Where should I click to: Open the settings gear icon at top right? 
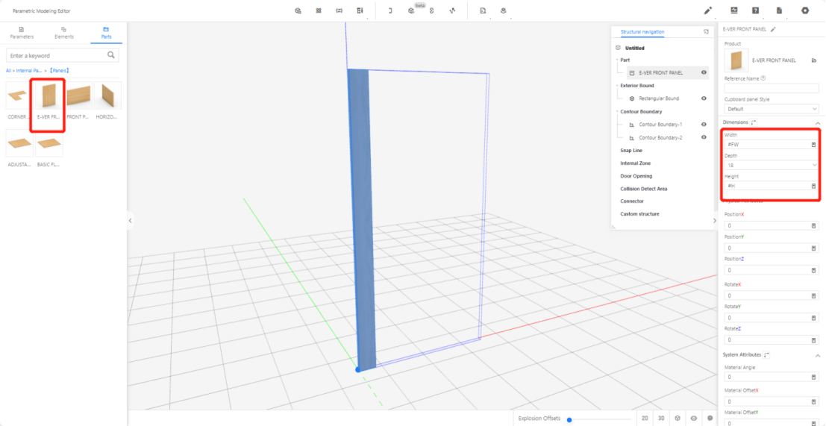pyautogui.click(x=804, y=10)
